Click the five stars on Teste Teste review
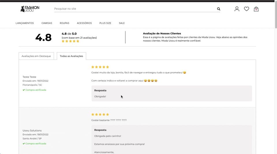Viewport: 277px width, 154px height. [x=100, y=67]
